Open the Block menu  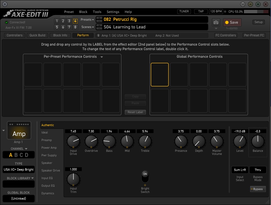pos(83,12)
